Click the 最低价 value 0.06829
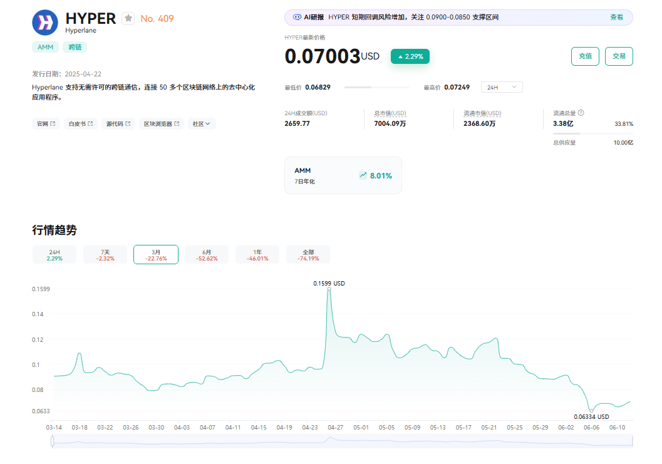This screenshot has width=662, height=464. pyautogui.click(x=318, y=87)
